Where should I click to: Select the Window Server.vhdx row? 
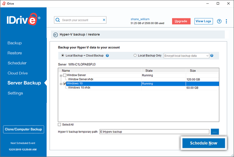pos(81,79)
